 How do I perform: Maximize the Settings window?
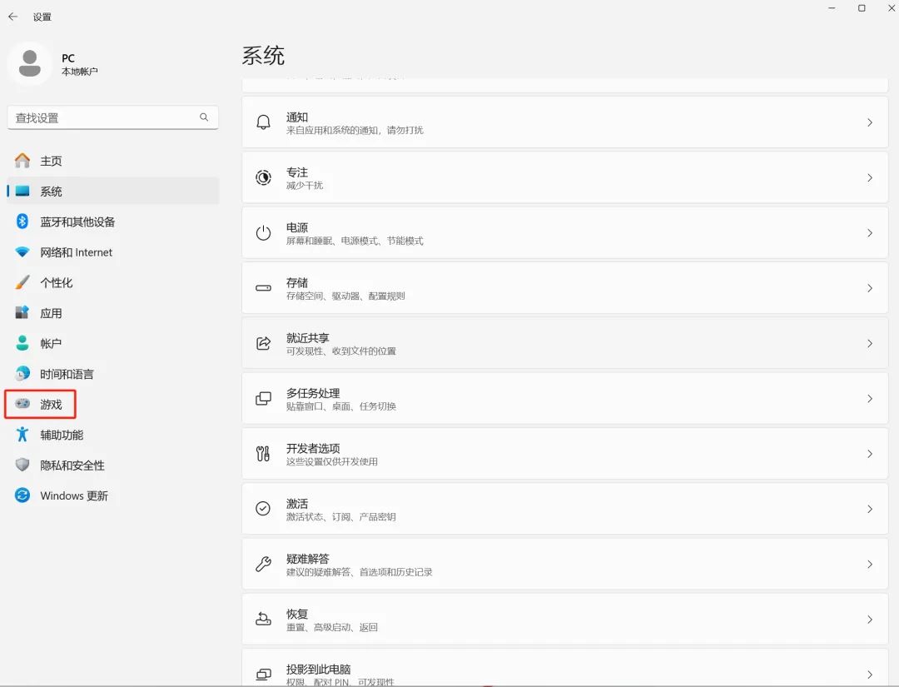click(862, 8)
